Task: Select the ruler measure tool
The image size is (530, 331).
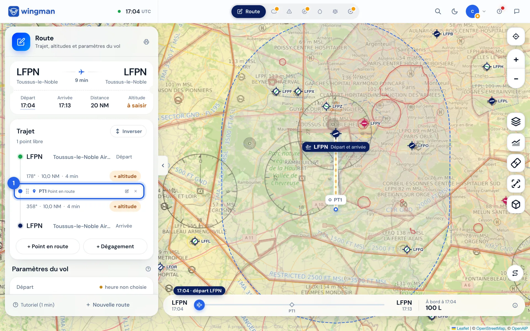Action: tap(516, 163)
